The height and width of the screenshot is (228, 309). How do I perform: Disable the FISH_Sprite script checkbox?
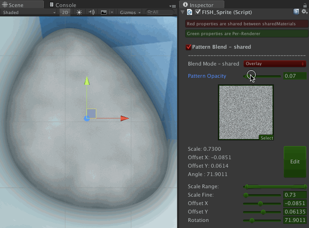tap(198, 12)
